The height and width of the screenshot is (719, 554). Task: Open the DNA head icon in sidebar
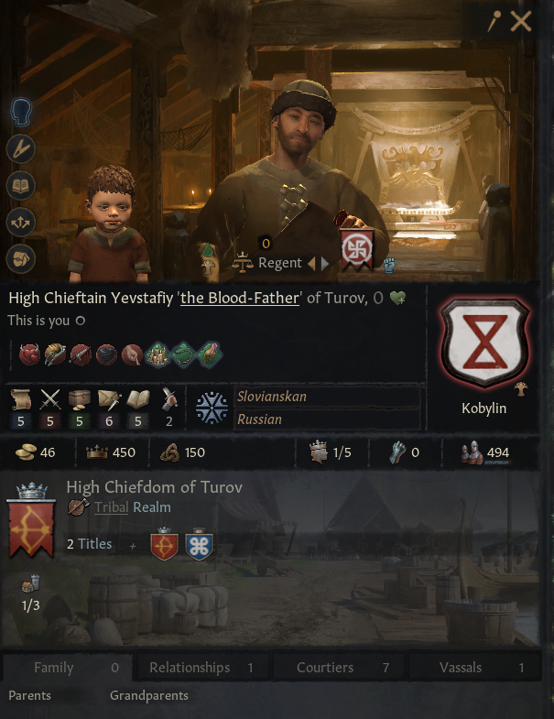[21, 112]
